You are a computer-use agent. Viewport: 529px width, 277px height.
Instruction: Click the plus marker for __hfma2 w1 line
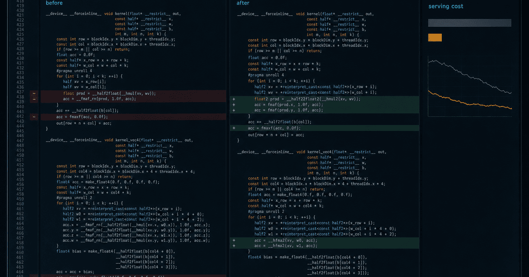coord(234,246)
